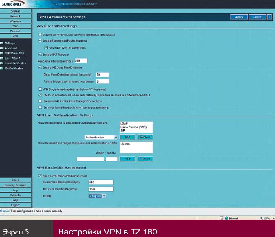Click the Apply button

pyautogui.click(x=239, y=17)
